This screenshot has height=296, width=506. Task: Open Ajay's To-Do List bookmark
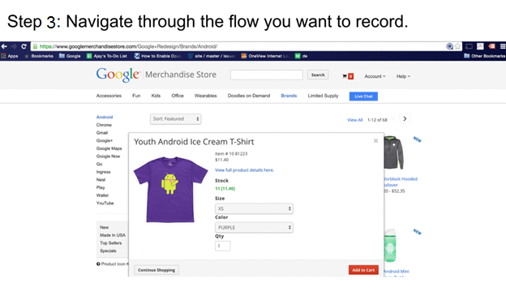point(107,56)
